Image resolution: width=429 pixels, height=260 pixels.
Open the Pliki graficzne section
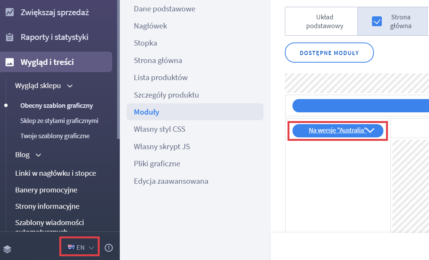(x=157, y=164)
